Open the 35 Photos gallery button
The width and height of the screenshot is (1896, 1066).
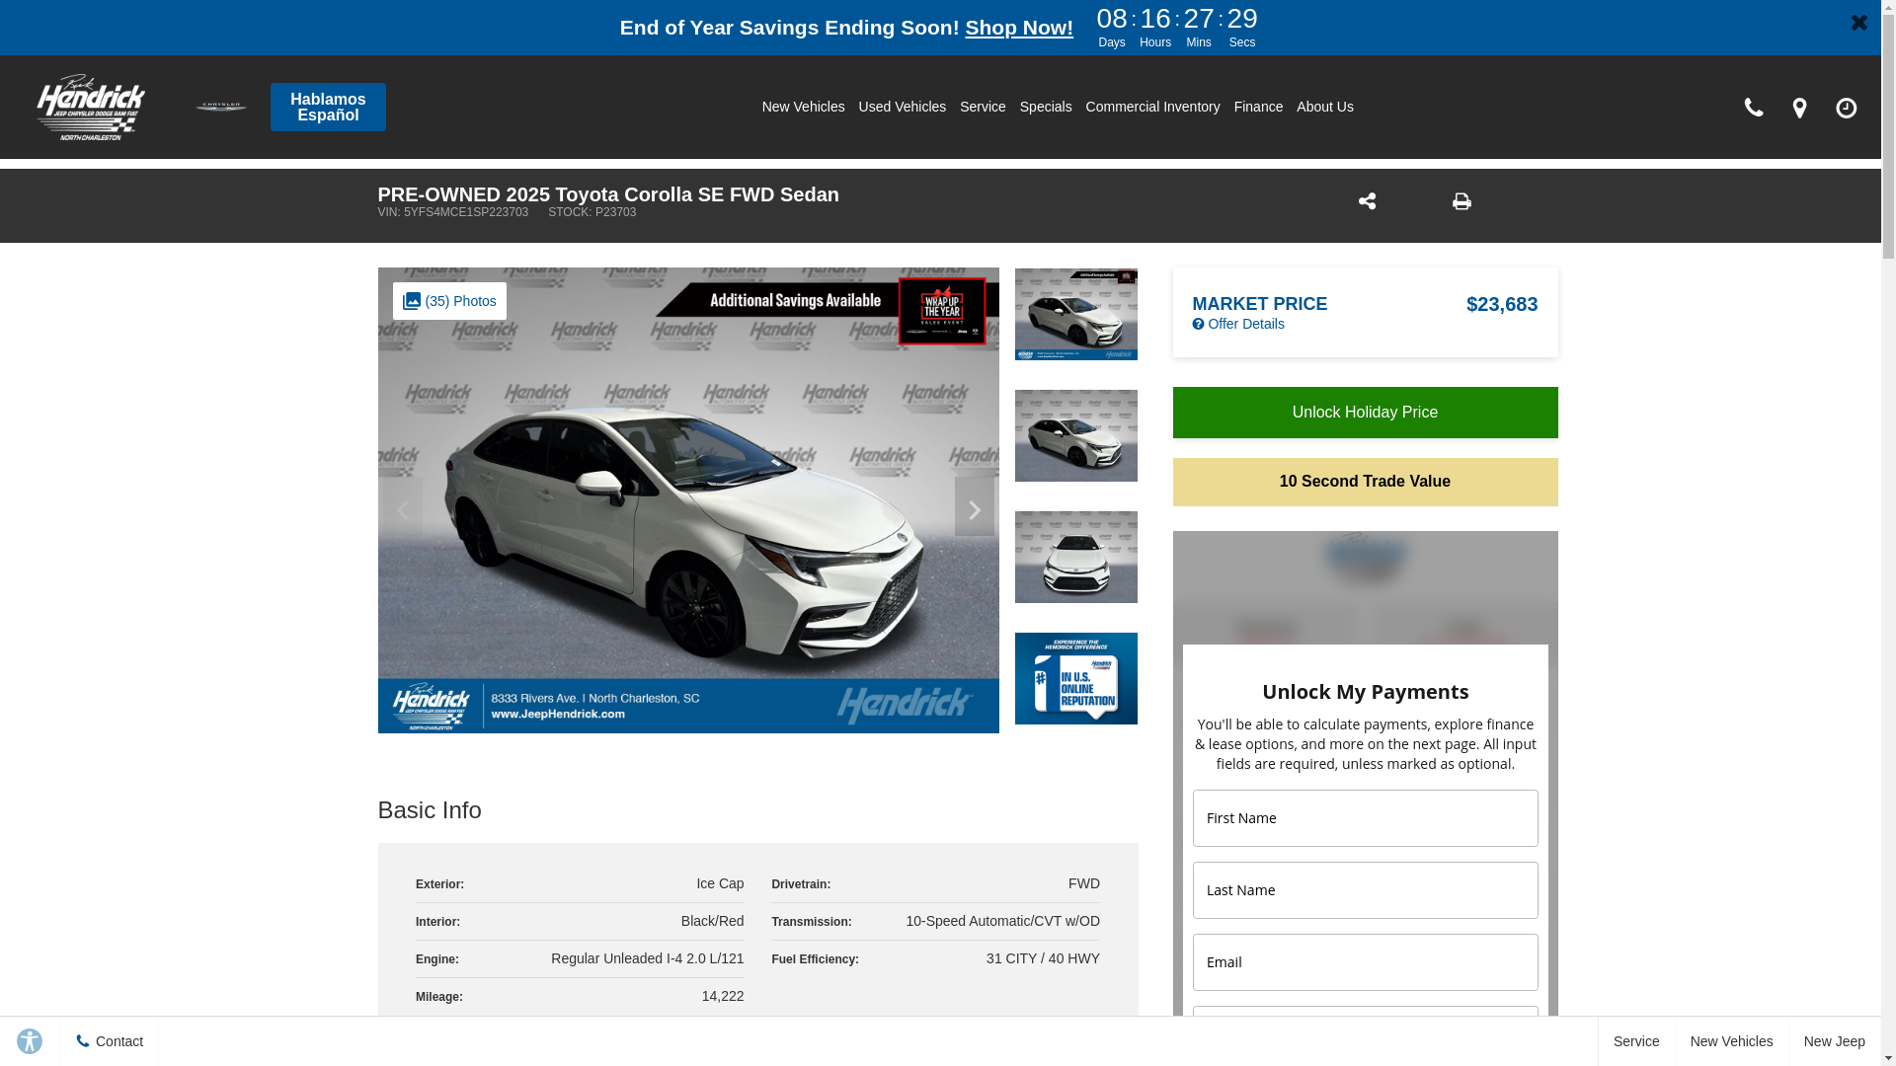tap(449, 301)
